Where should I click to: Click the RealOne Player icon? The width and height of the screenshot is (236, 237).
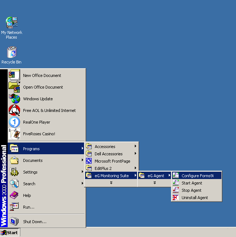point(14,122)
